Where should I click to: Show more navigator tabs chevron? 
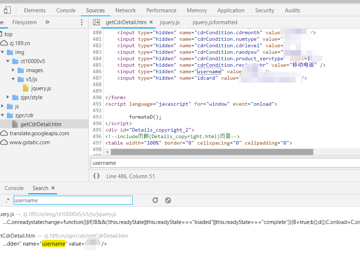(47, 22)
